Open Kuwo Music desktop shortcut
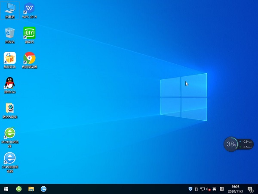 coord(9,58)
